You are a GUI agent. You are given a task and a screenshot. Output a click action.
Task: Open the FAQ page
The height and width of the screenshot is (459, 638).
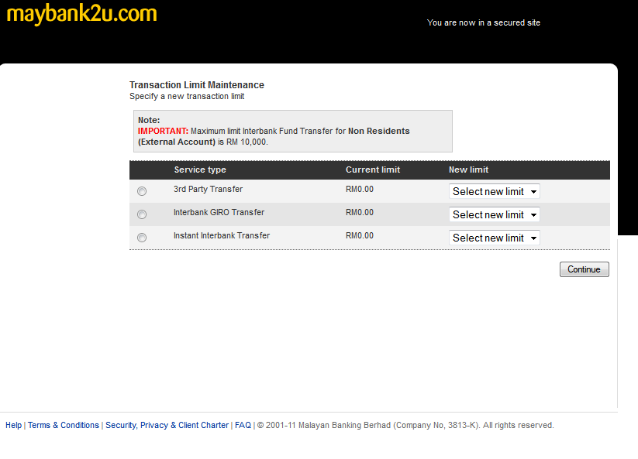tap(243, 425)
